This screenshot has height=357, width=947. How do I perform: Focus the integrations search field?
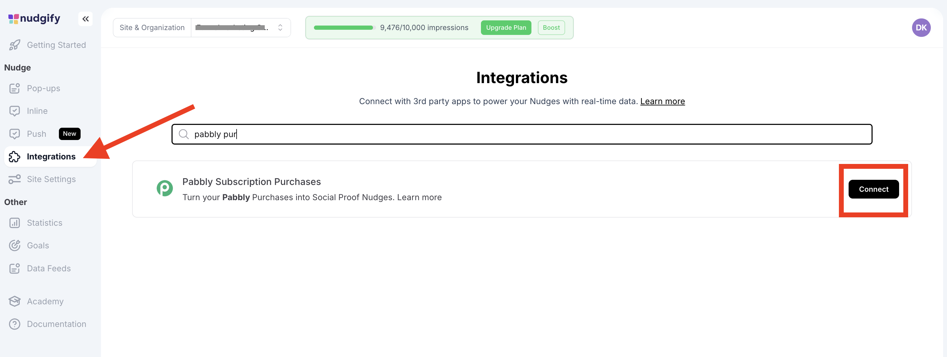click(x=521, y=134)
